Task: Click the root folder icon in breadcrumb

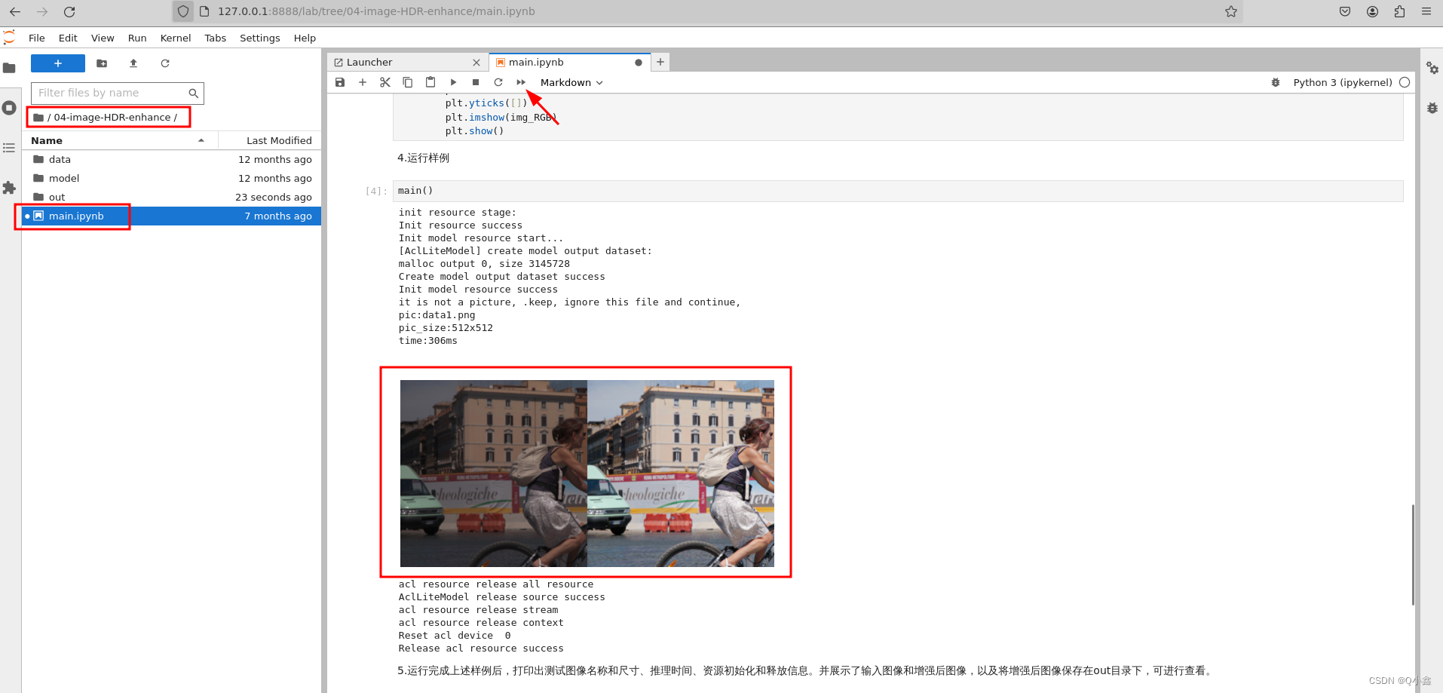Action: pyautogui.click(x=38, y=118)
